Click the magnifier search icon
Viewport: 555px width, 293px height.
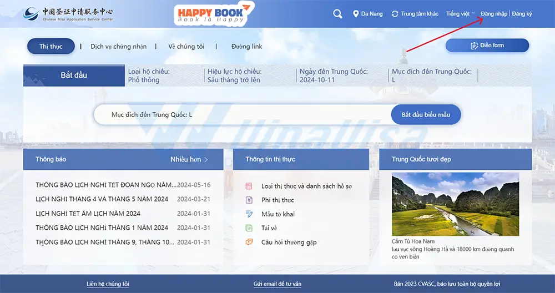pyautogui.click(x=337, y=14)
